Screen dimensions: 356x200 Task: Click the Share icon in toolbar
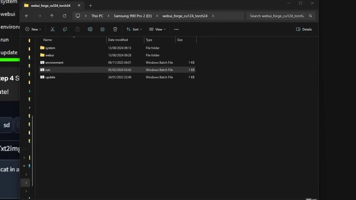pyautogui.click(x=103, y=29)
